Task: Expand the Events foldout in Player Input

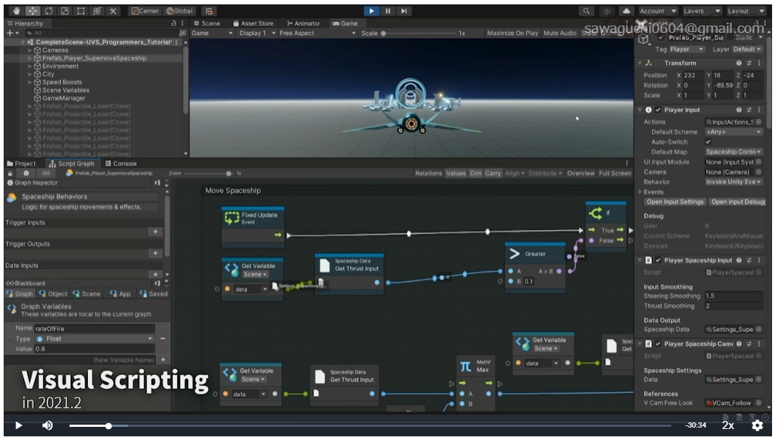Action: point(640,192)
